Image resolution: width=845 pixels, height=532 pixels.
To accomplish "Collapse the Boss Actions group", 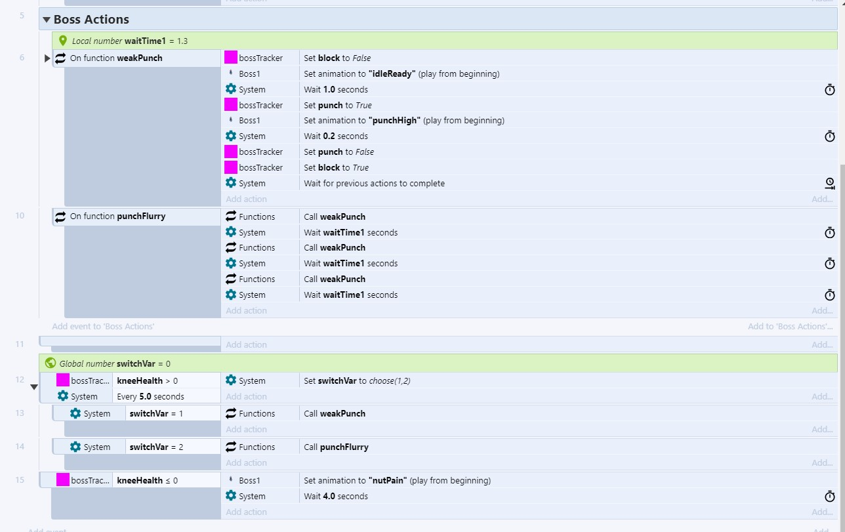I will point(46,20).
